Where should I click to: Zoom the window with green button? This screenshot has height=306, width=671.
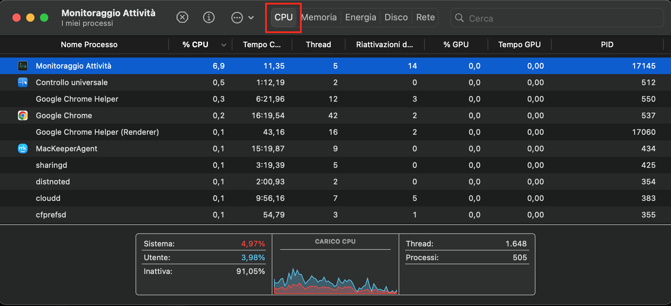tap(44, 18)
